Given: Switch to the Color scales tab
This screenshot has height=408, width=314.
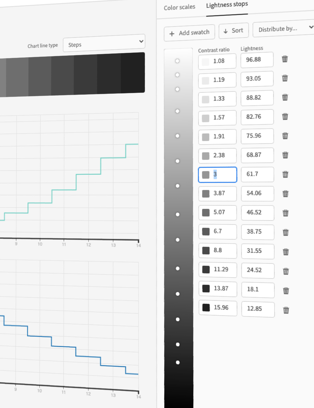Looking at the screenshot, I should tap(179, 7).
